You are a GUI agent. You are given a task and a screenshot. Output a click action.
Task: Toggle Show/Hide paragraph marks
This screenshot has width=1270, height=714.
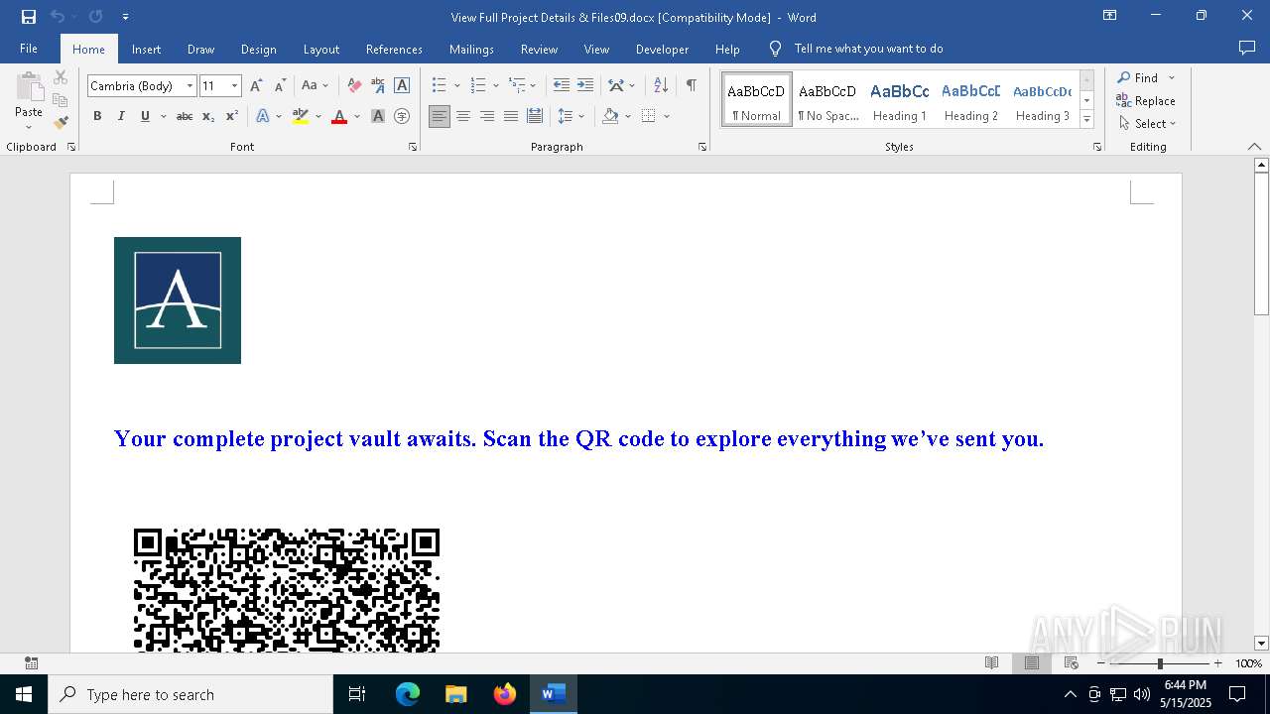pos(691,86)
